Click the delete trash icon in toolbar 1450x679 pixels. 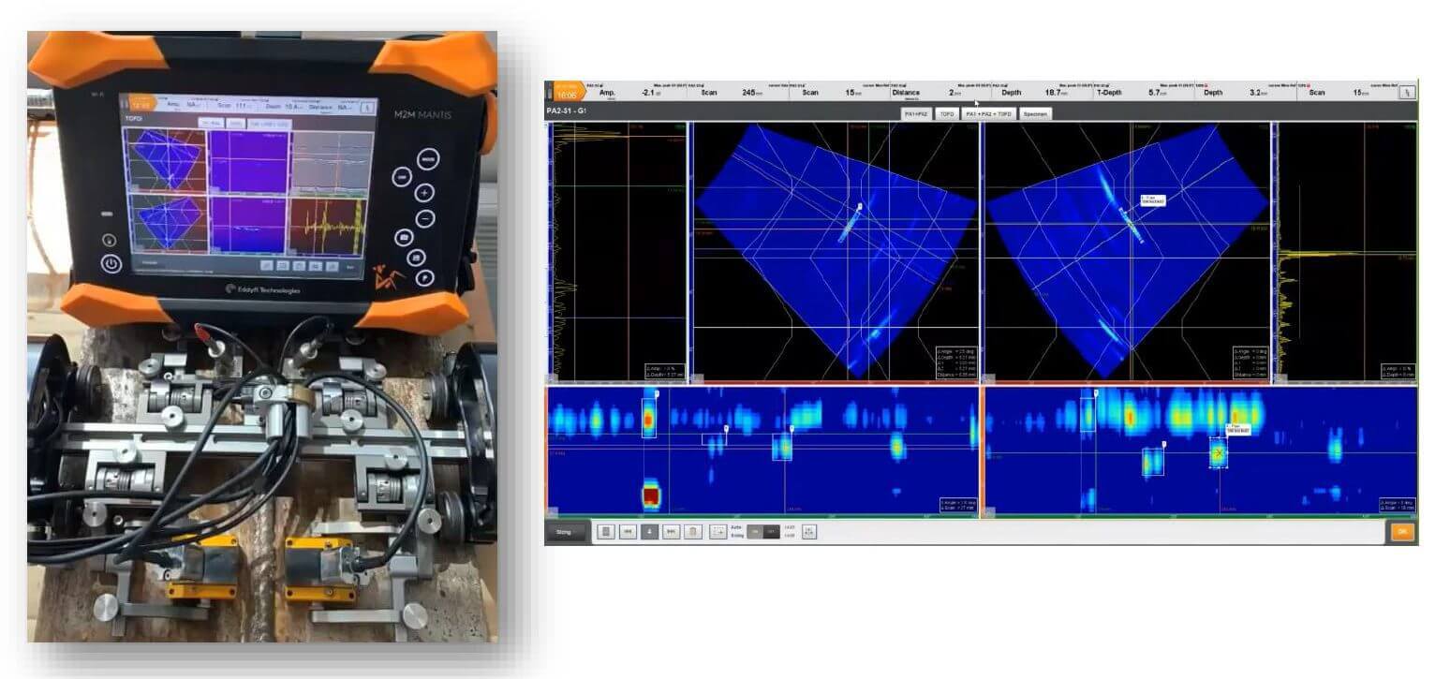(x=693, y=532)
